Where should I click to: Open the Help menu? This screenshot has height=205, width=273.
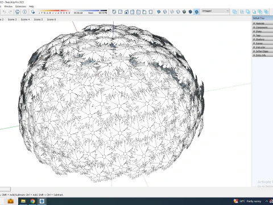pyautogui.click(x=31, y=6)
